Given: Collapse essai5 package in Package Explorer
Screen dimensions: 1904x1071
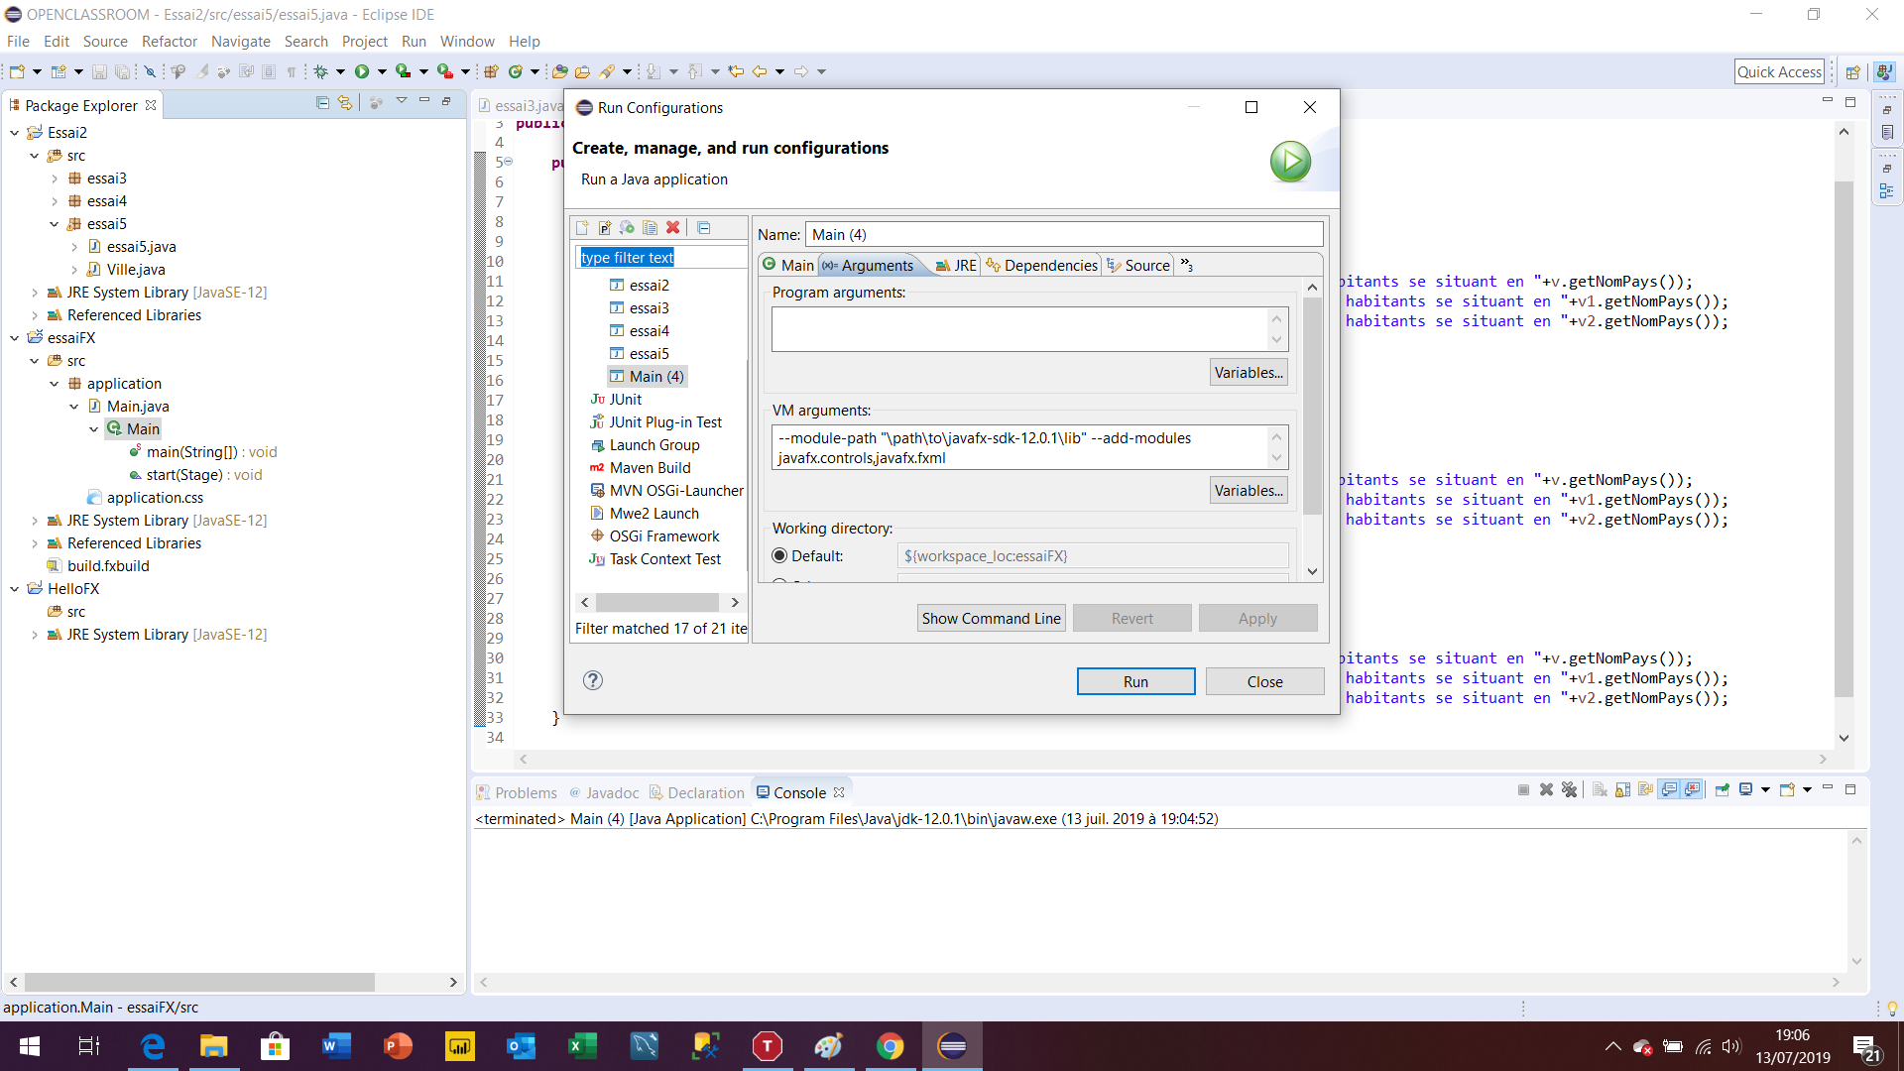Looking at the screenshot, I should tap(55, 224).
